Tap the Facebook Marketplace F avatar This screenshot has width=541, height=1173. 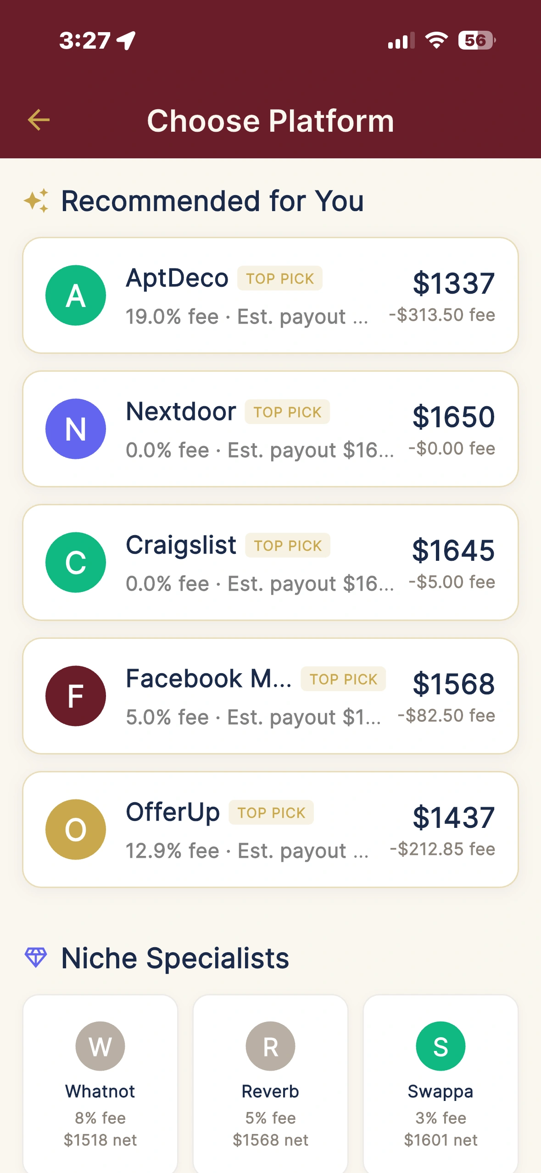76,696
